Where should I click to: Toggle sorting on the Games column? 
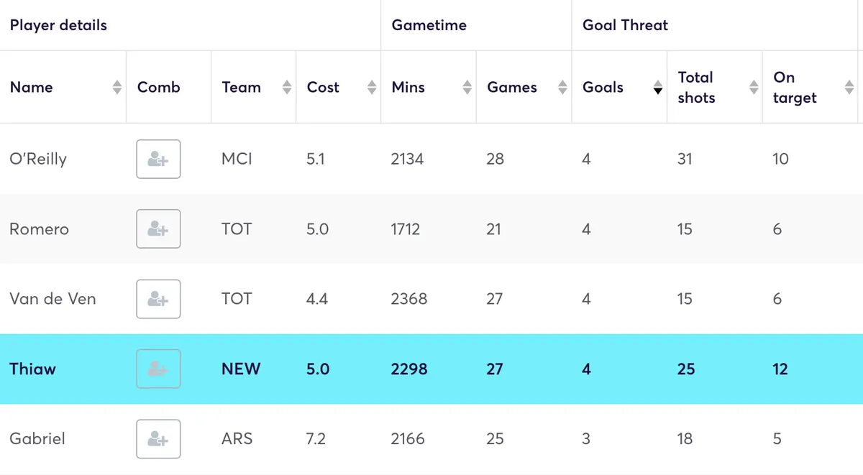pyautogui.click(x=561, y=87)
